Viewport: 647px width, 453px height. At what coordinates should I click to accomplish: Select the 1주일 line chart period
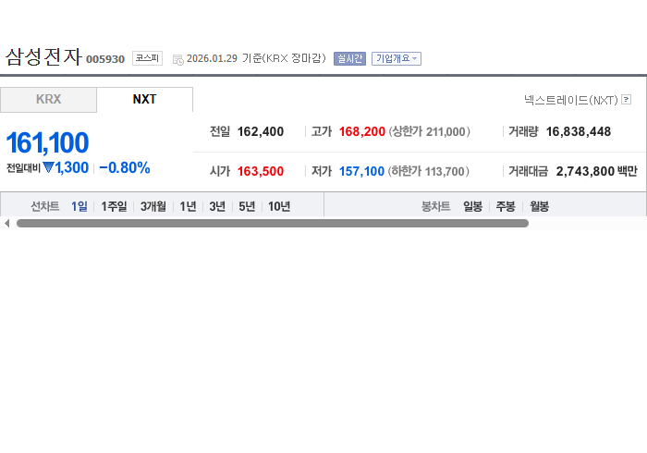click(x=114, y=206)
